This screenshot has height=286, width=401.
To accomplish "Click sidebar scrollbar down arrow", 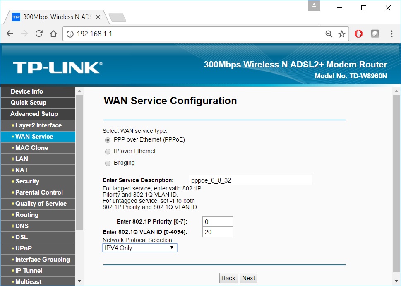I will [79, 281].
